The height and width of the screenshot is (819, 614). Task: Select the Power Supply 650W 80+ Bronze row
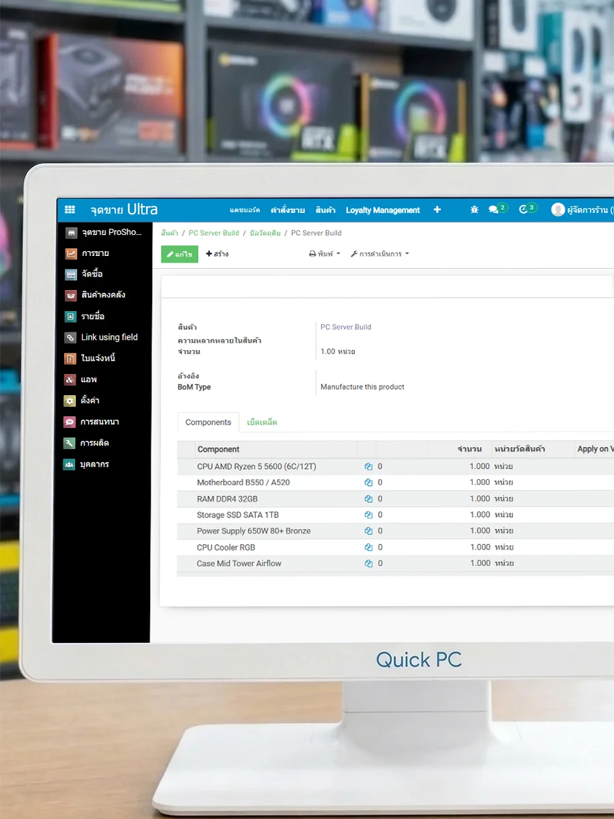point(254,531)
